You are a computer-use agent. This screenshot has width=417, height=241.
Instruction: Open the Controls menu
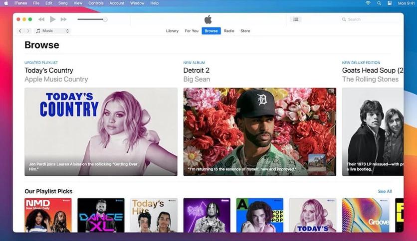(96, 3)
